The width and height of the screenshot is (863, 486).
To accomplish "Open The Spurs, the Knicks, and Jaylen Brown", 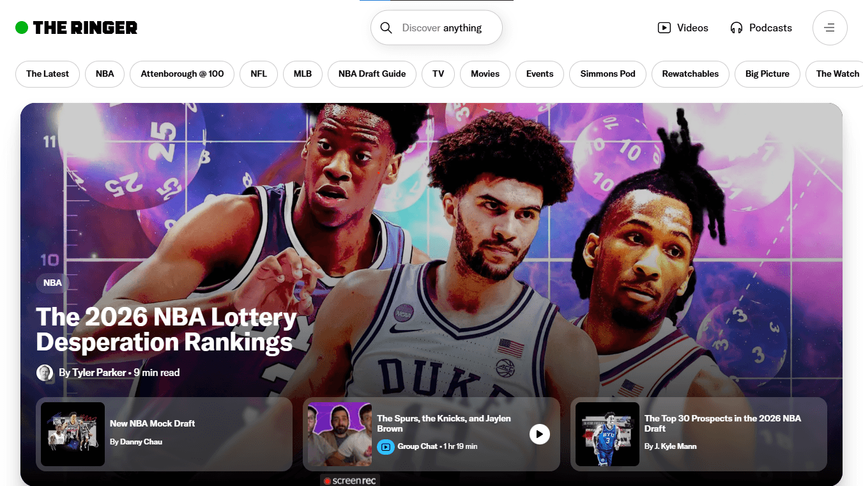I will (x=444, y=423).
